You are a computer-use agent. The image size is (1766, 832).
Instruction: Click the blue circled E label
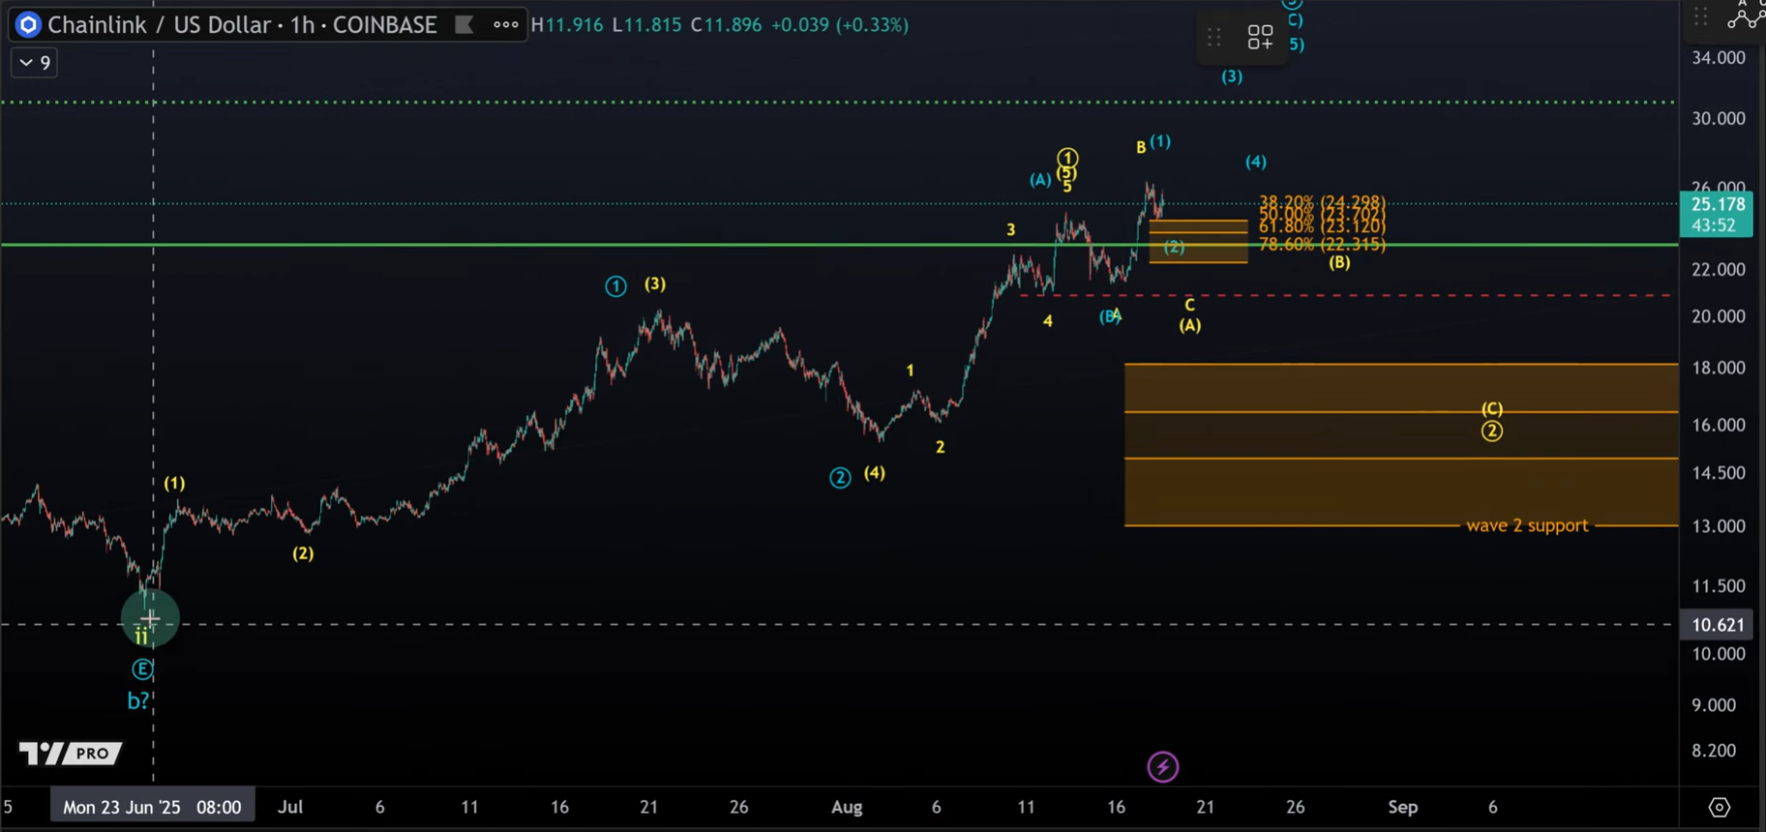point(142,669)
